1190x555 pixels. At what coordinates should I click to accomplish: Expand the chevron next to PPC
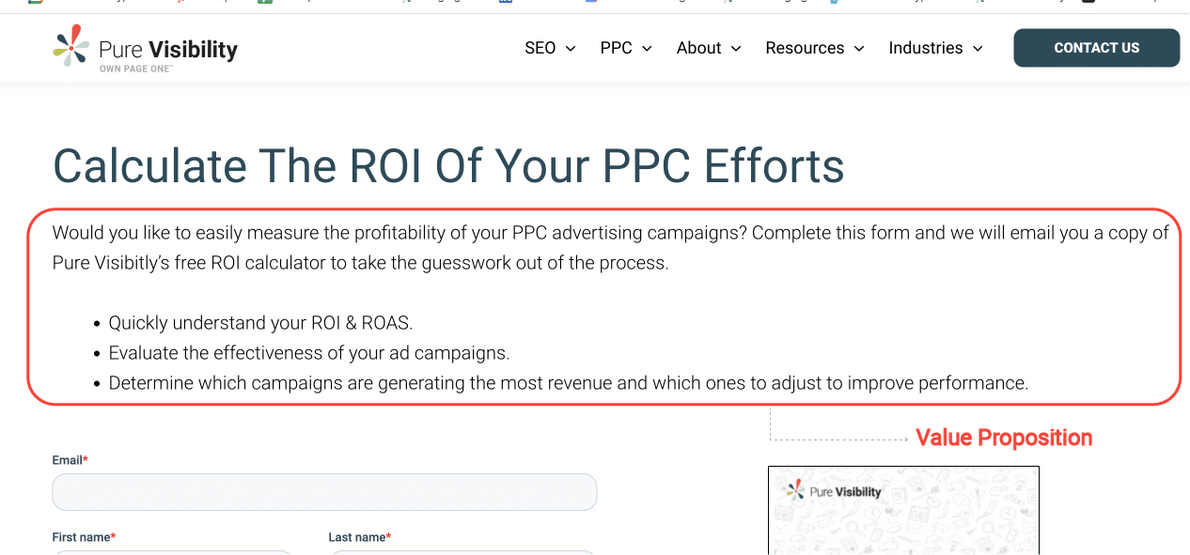(x=647, y=49)
